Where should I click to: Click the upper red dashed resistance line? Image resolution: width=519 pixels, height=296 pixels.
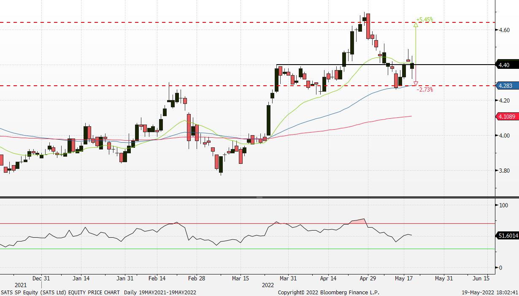[247, 22]
